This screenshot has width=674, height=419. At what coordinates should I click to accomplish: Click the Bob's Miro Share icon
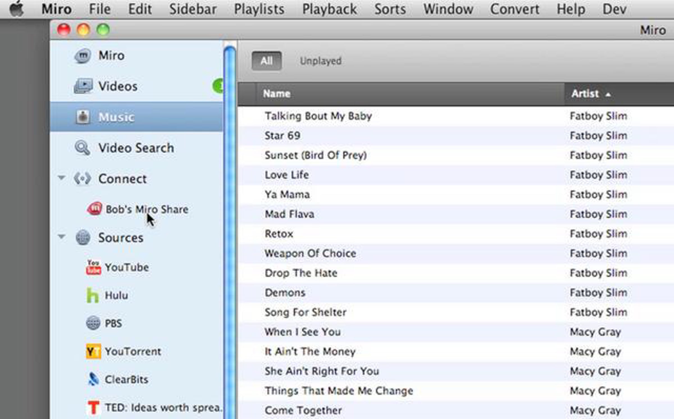[95, 209]
